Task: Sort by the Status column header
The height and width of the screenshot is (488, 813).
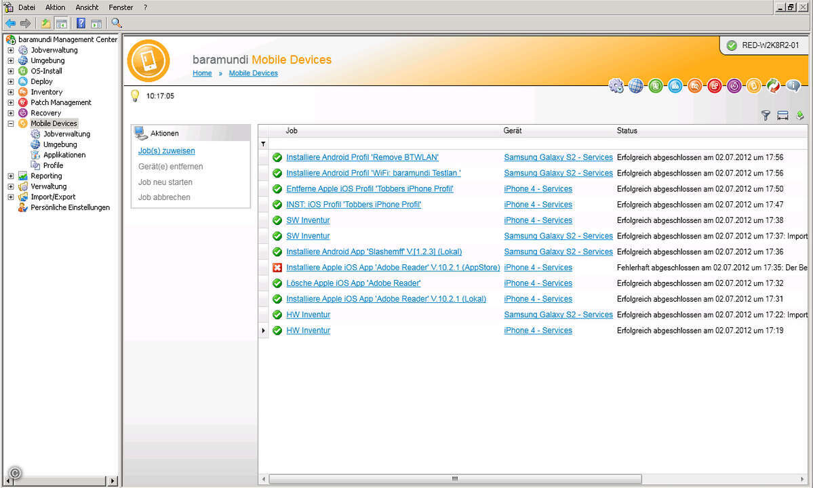Action: click(627, 131)
